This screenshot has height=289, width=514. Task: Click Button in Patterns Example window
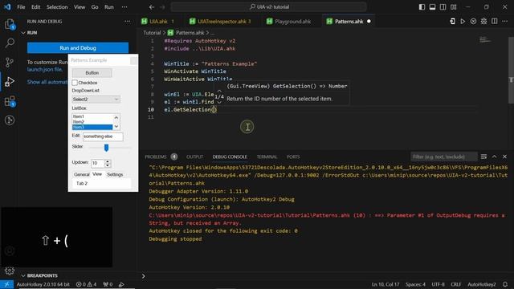(92, 73)
